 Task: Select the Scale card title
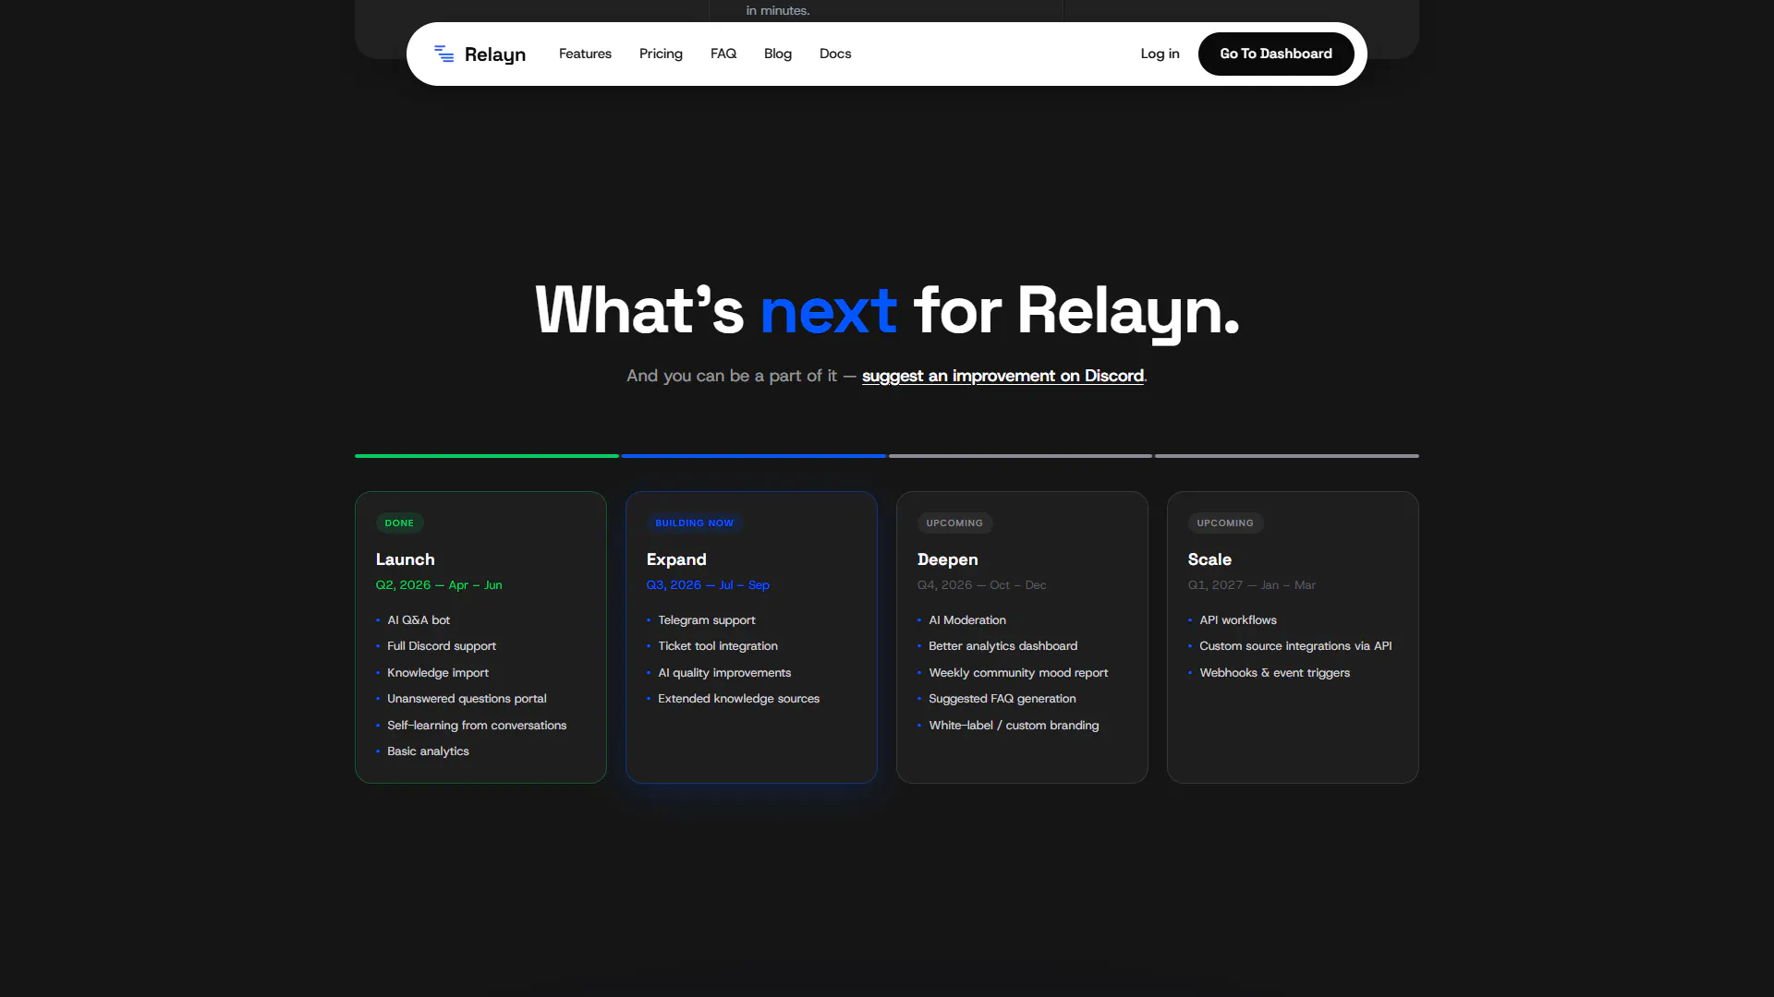click(1209, 559)
